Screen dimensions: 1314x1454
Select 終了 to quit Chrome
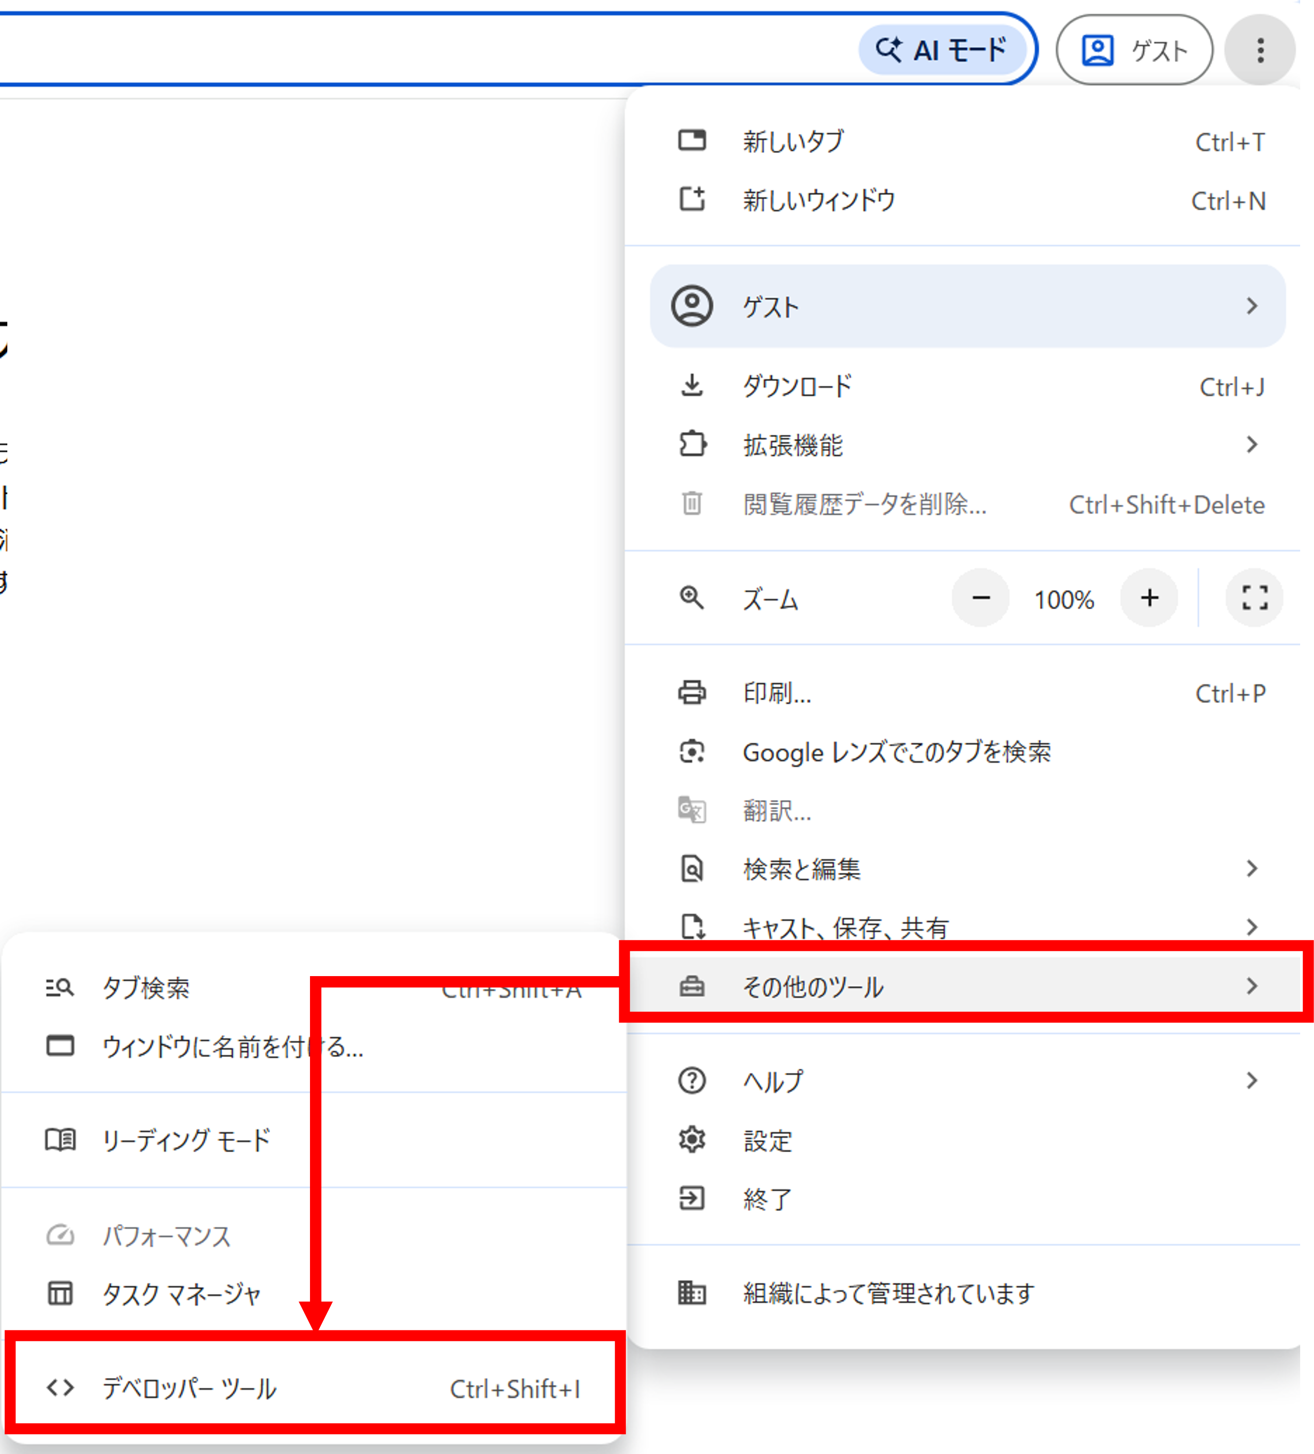[768, 1199]
